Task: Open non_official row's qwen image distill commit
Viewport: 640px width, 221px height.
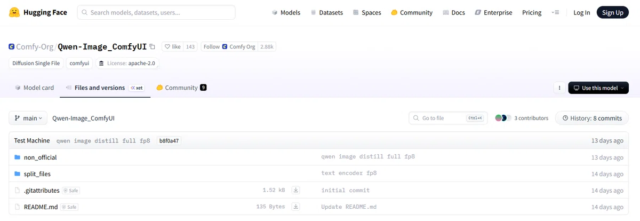Action: pyautogui.click(x=368, y=157)
